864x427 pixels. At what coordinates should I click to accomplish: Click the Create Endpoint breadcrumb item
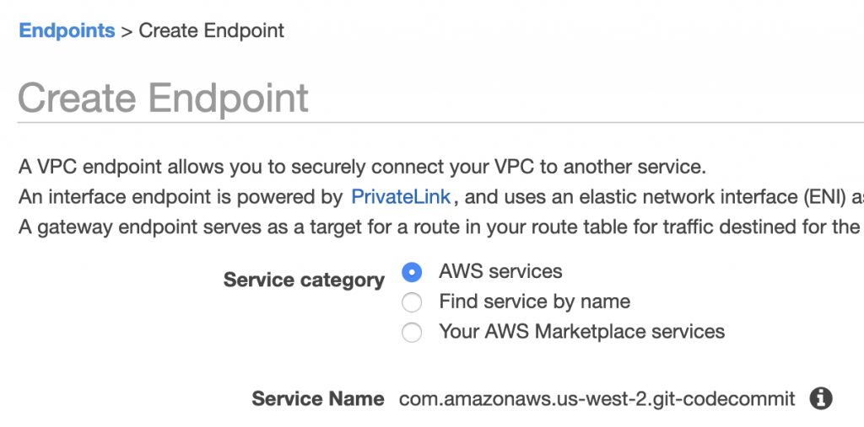[212, 30]
